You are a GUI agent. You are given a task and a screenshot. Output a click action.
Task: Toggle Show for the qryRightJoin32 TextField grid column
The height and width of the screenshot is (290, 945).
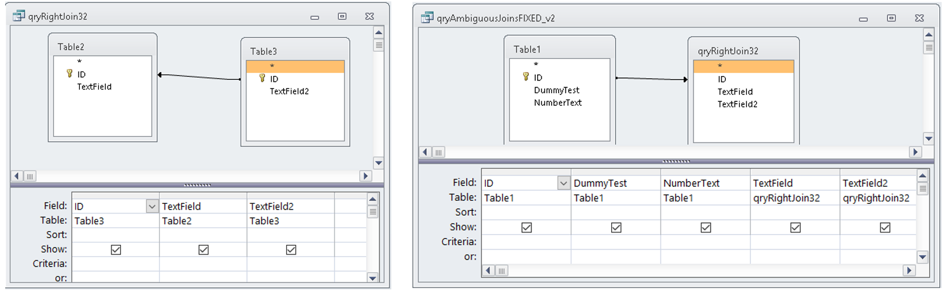pyautogui.click(x=796, y=227)
